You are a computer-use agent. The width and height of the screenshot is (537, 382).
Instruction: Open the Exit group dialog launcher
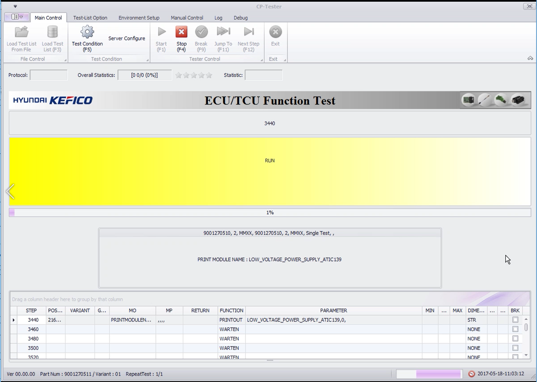point(285,60)
